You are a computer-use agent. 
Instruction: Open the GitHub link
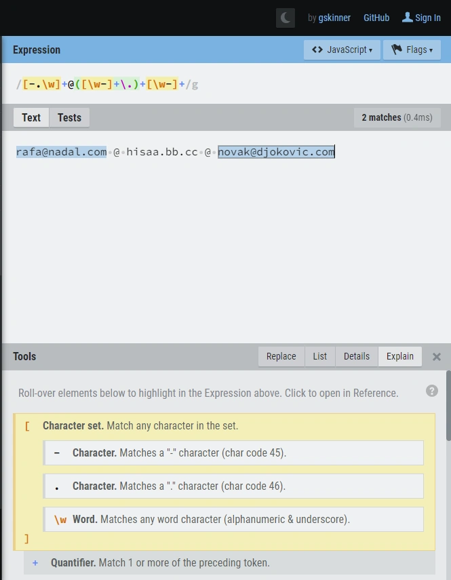(376, 18)
